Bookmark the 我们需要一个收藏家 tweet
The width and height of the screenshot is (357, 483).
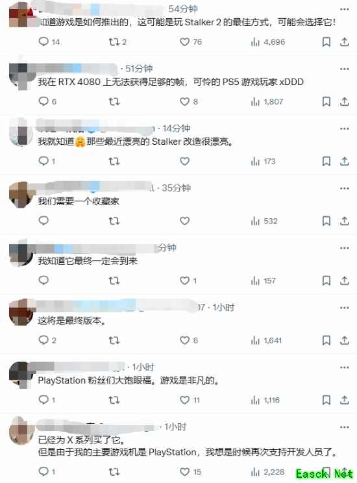pyautogui.click(x=326, y=221)
